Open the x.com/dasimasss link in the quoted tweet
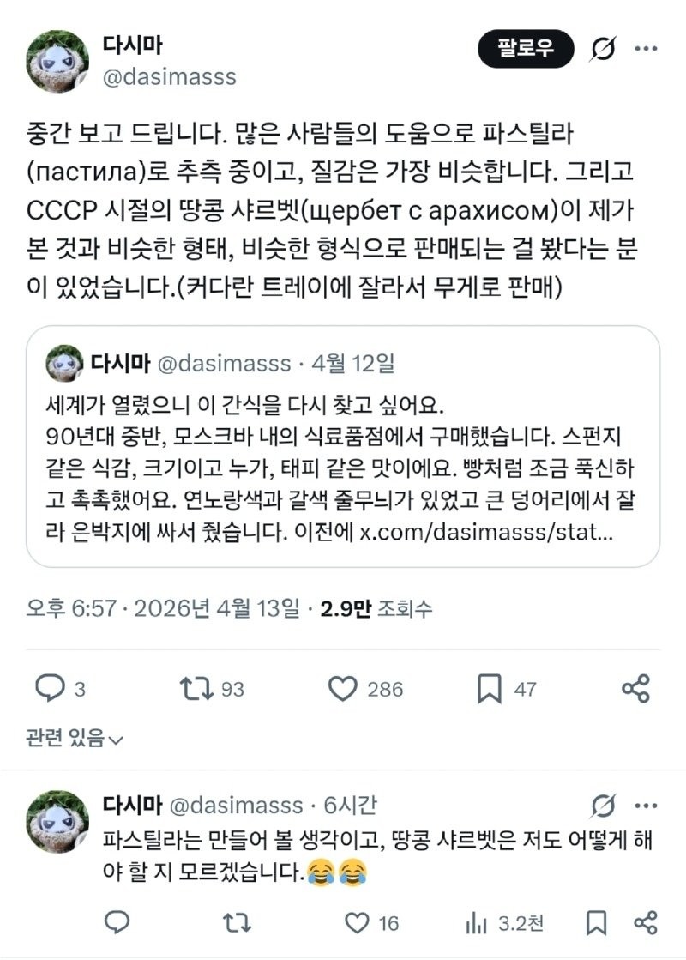Viewport: 686px width, 960px height. click(484, 532)
